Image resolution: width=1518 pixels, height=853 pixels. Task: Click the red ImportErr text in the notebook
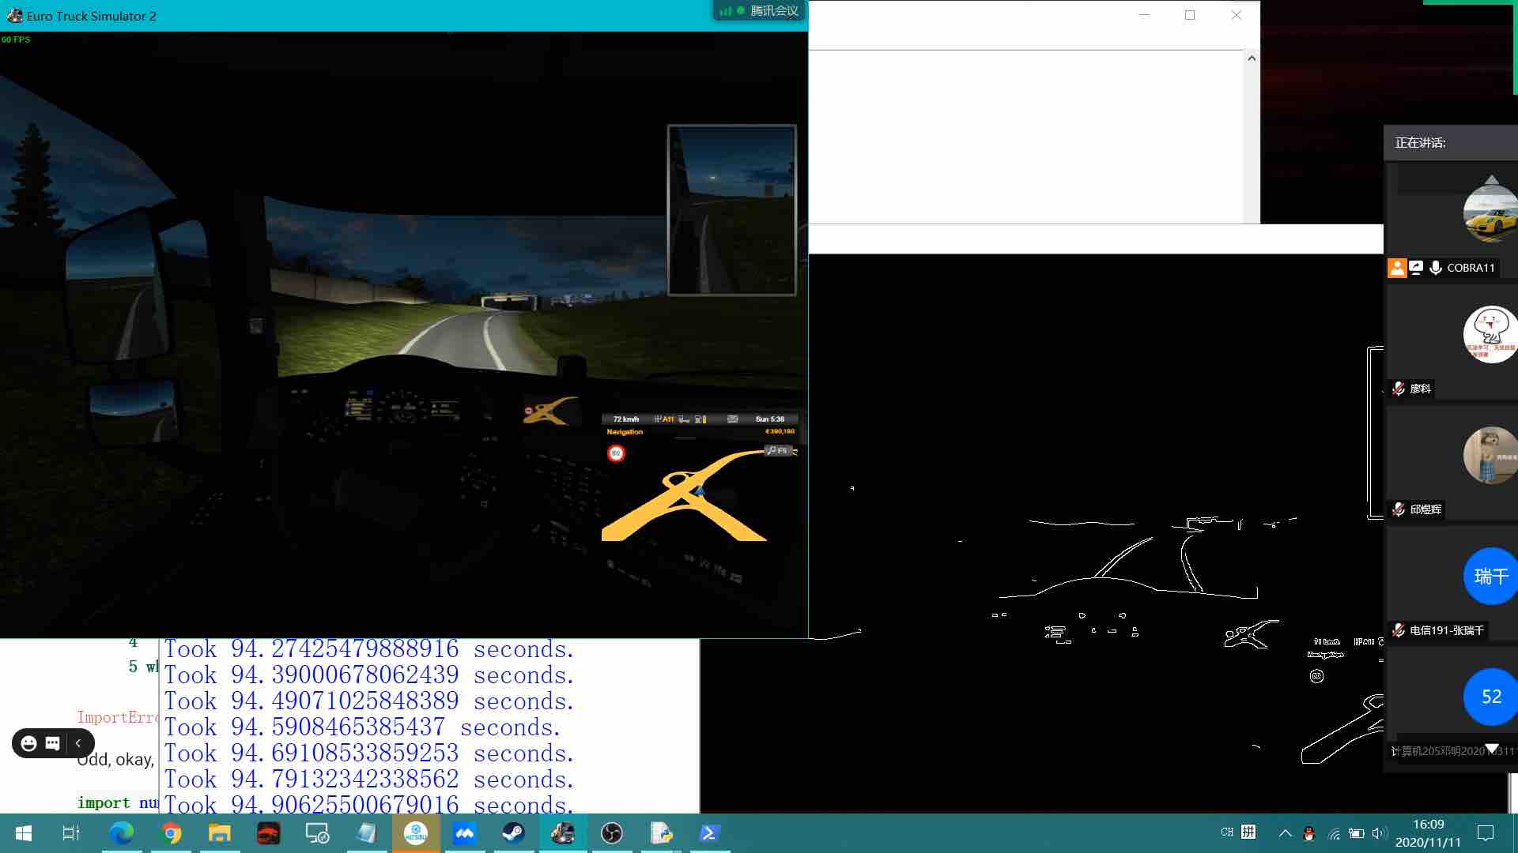click(x=118, y=717)
